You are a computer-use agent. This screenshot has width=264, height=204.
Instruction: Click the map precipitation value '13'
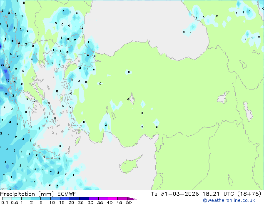click(x=7, y=80)
